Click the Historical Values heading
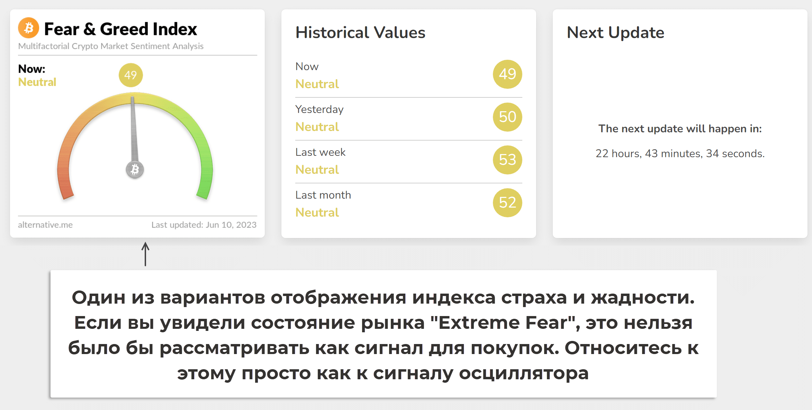 click(360, 33)
